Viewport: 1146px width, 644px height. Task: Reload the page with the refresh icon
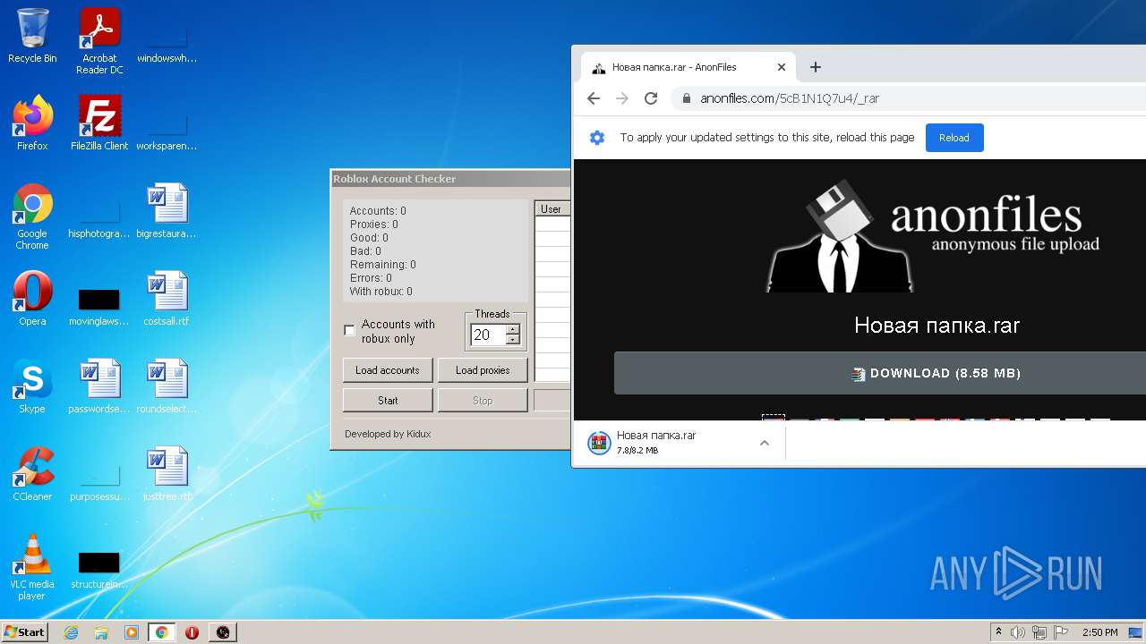point(651,98)
